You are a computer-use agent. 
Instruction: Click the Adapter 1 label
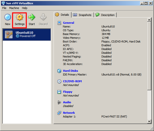[x=69, y=116]
